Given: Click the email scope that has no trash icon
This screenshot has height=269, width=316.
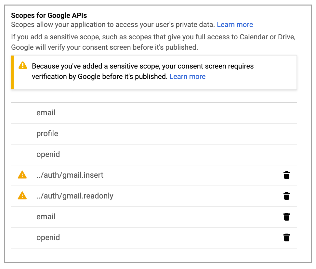Looking at the screenshot, I should click(x=46, y=113).
